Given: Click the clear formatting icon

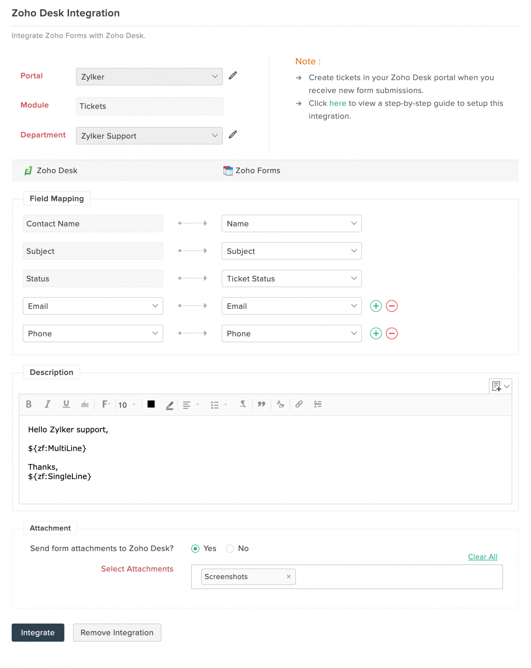Looking at the screenshot, I should point(280,404).
